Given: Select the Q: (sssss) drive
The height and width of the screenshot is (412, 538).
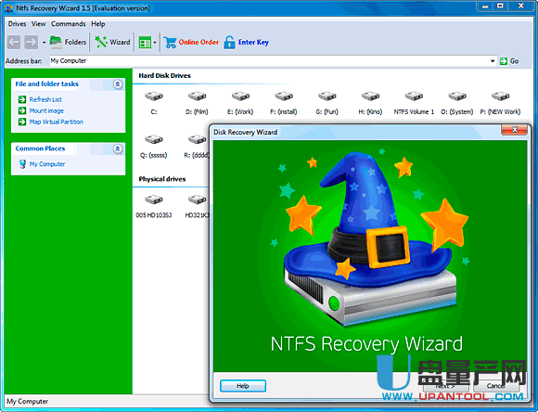Looking at the screenshot, I should [154, 147].
